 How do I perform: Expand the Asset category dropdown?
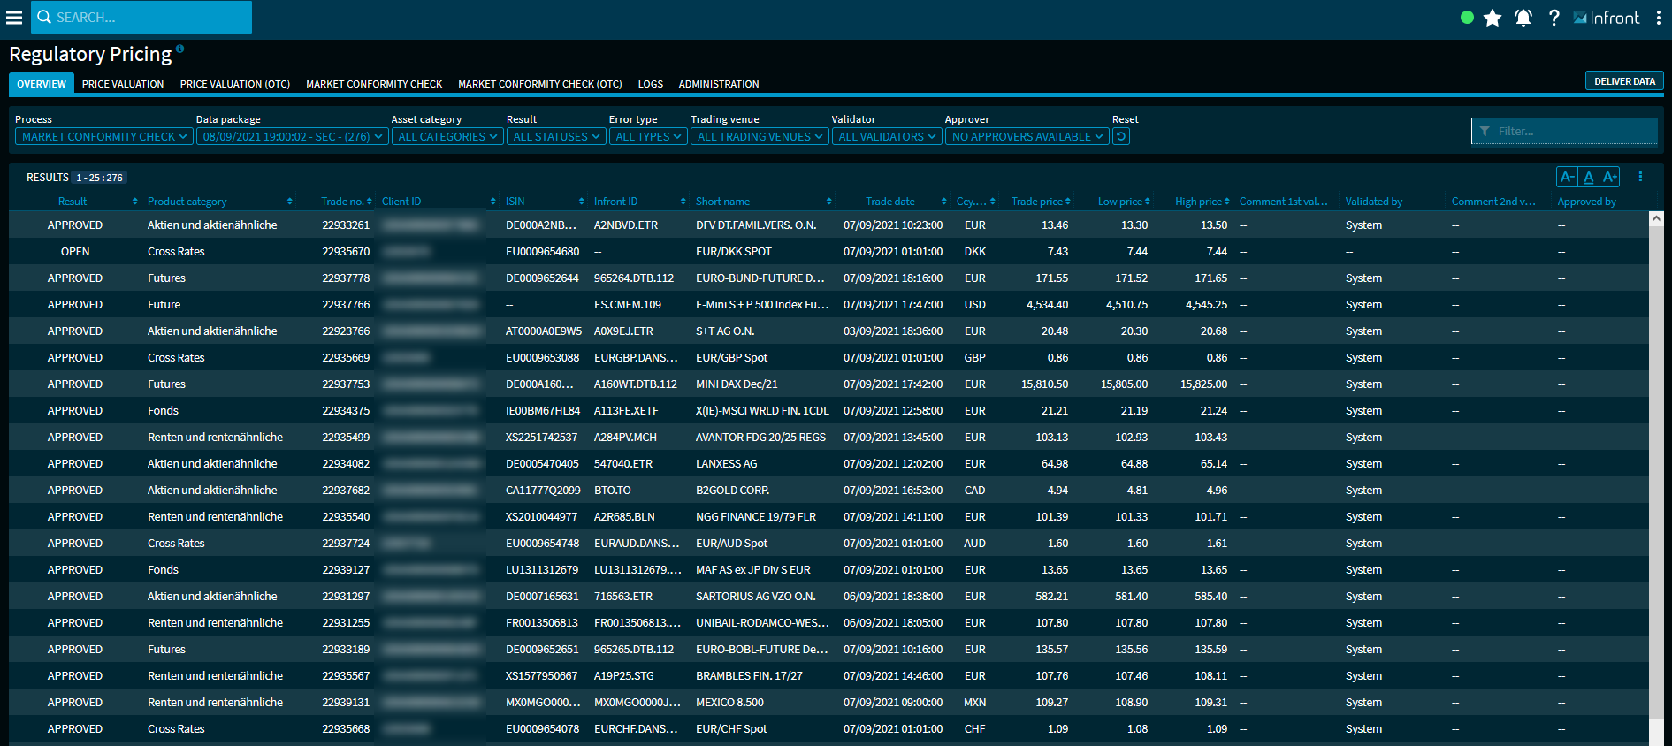[447, 136]
